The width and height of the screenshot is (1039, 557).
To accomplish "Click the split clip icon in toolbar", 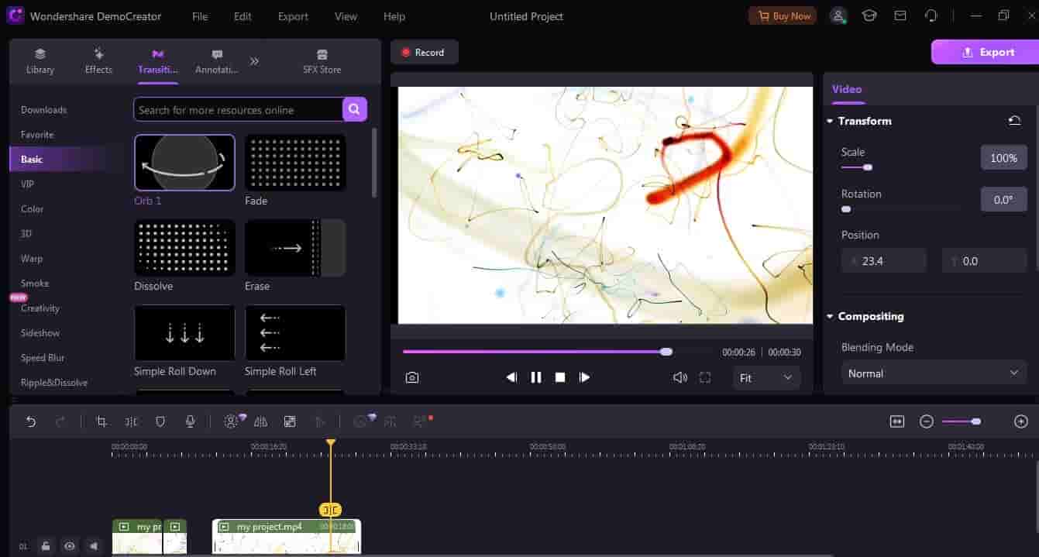I will (131, 421).
